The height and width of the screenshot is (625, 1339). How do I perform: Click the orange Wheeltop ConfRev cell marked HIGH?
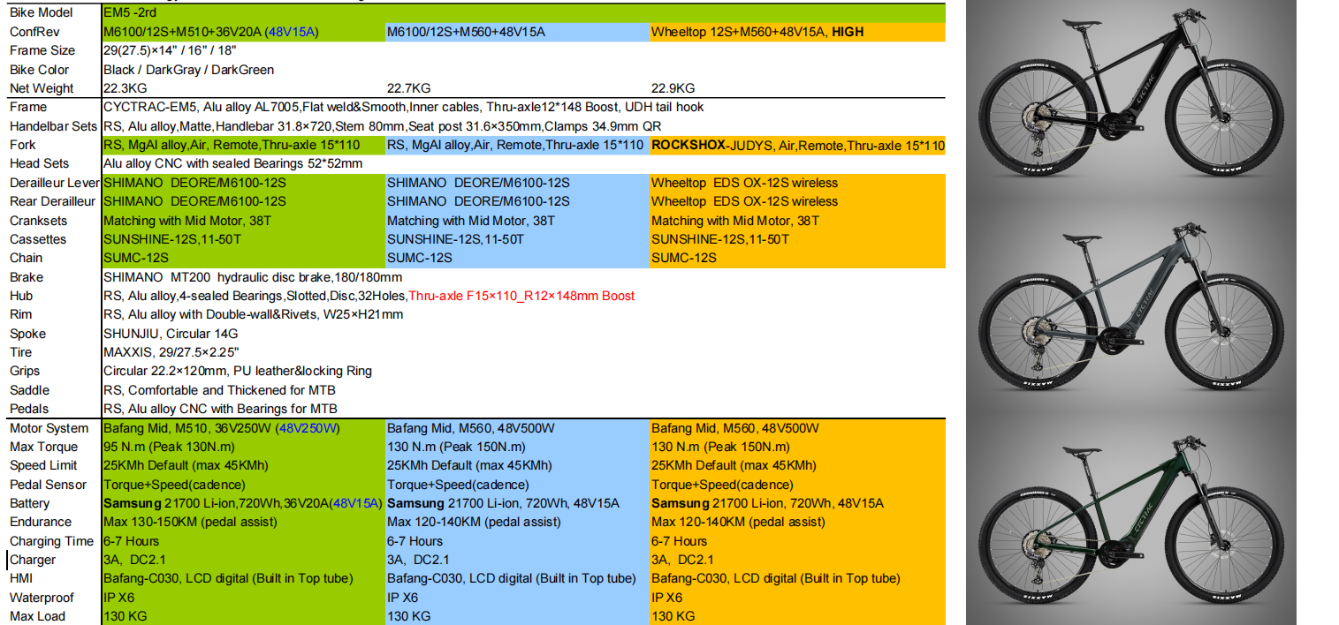click(757, 32)
